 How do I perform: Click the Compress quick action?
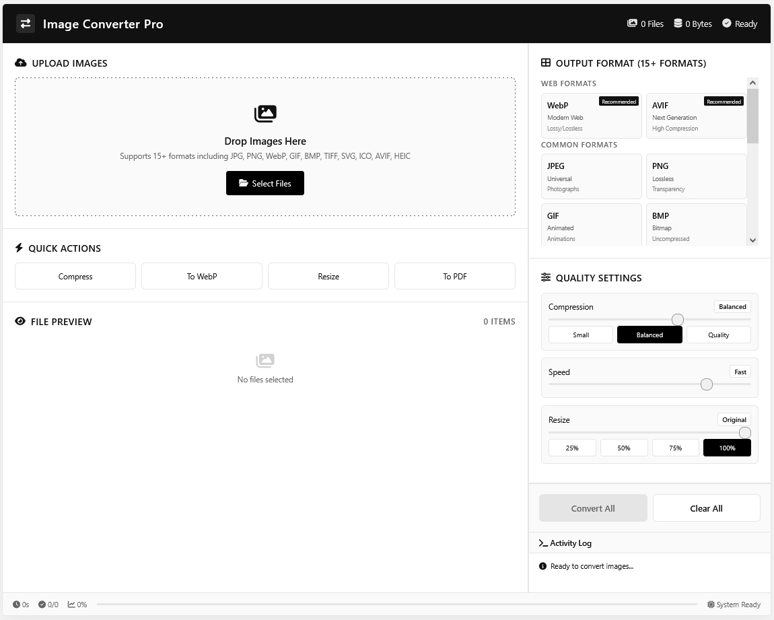pyautogui.click(x=75, y=277)
